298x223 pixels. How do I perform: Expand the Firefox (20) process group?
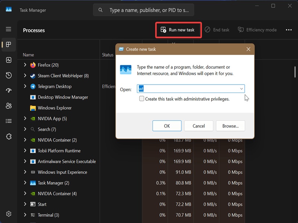[25, 65]
